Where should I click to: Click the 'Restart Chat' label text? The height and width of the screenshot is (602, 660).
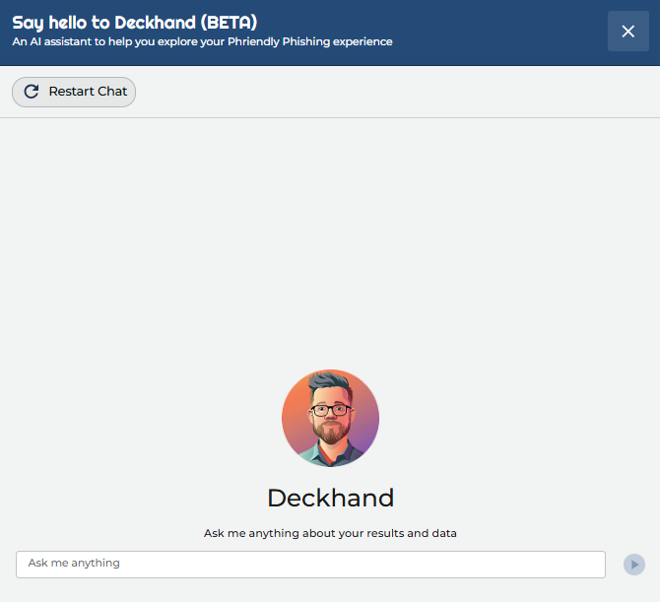pyautogui.click(x=88, y=92)
